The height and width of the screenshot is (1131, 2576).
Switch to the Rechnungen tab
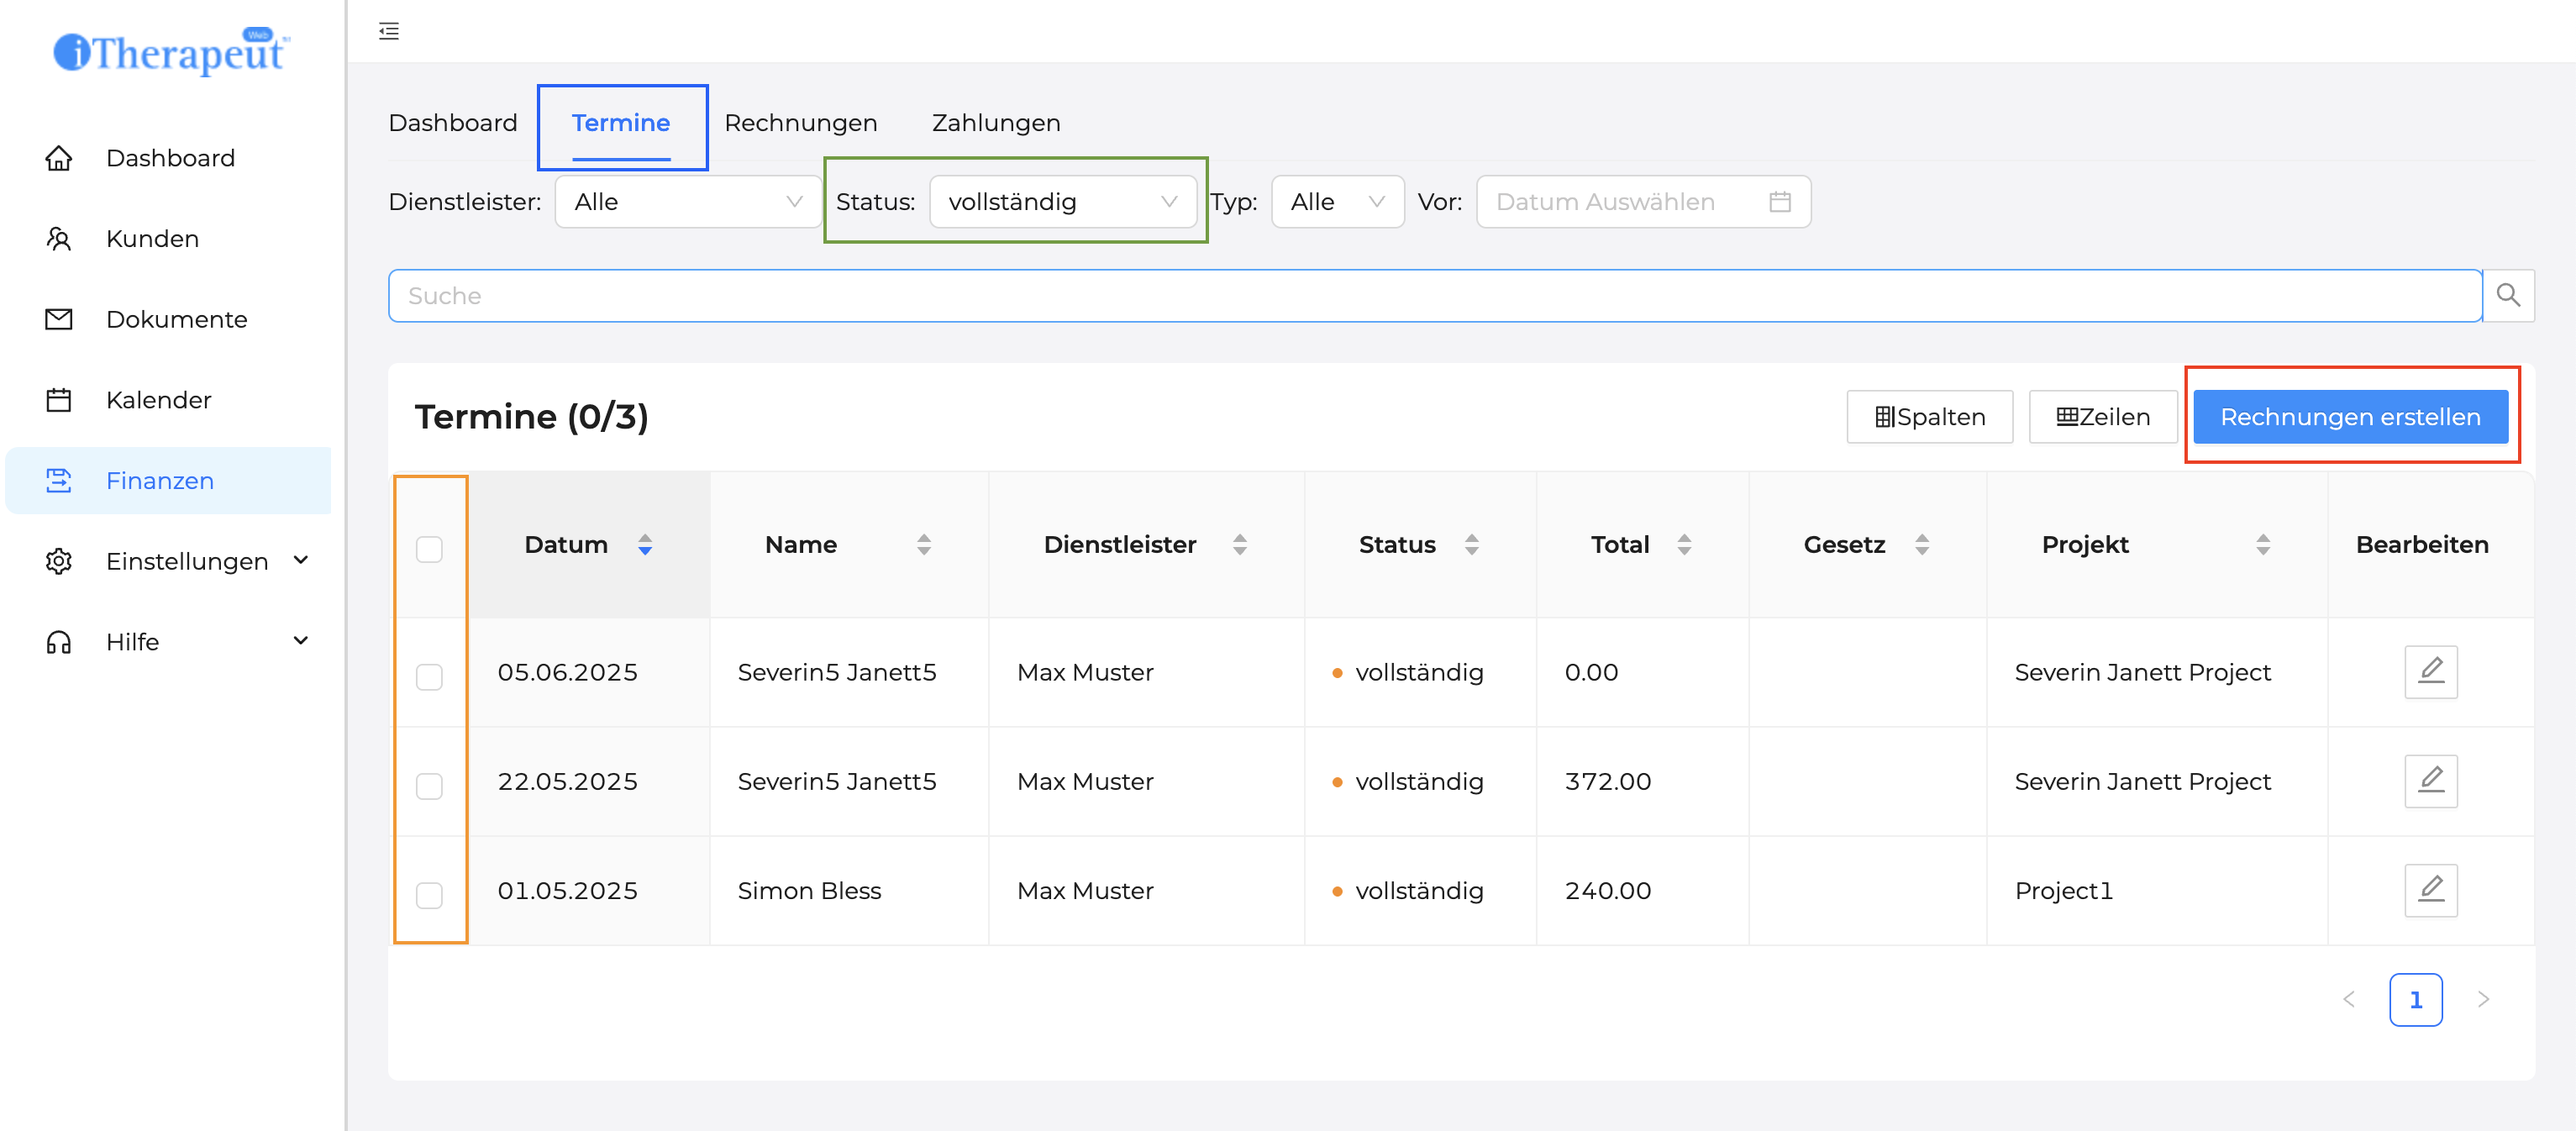coord(800,123)
